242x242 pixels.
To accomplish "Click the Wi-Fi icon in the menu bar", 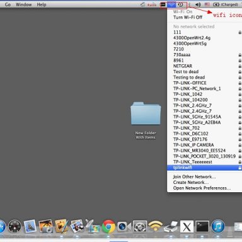I will [x=171, y=4].
